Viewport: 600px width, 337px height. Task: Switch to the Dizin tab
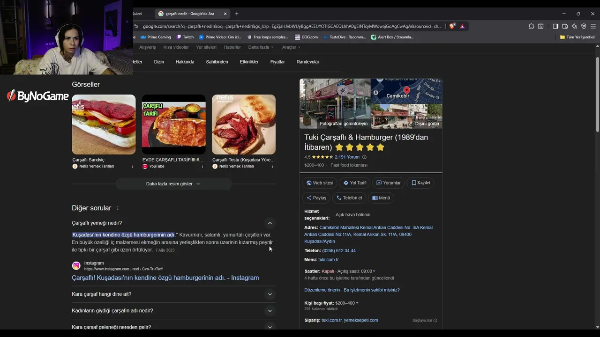coord(159,62)
